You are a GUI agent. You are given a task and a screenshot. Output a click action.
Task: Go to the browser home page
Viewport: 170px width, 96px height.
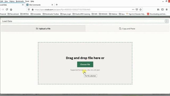coord(11,10)
